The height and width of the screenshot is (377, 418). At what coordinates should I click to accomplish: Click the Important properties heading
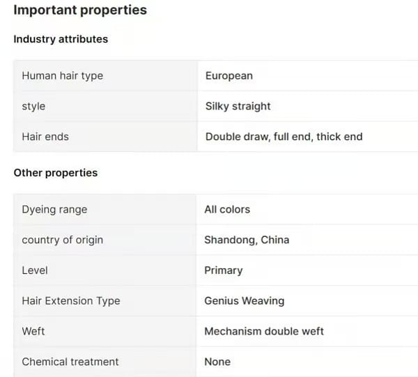coord(80,10)
